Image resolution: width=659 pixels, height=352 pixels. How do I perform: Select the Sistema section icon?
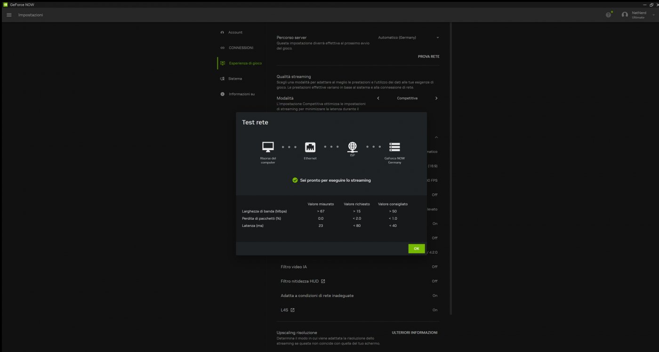[223, 79]
